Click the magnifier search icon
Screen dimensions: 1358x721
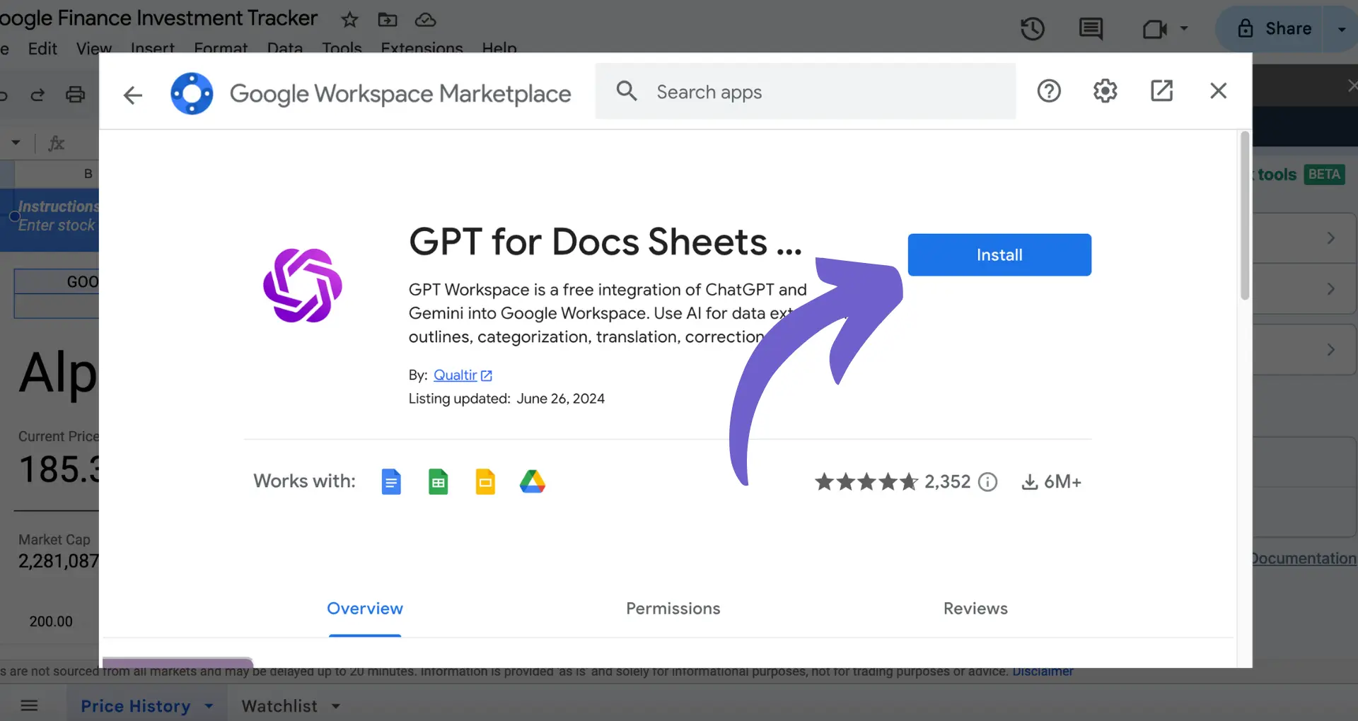coord(627,91)
